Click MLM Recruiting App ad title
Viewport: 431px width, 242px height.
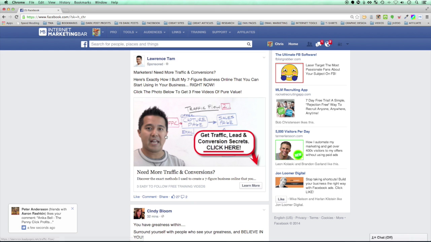coord(291,90)
